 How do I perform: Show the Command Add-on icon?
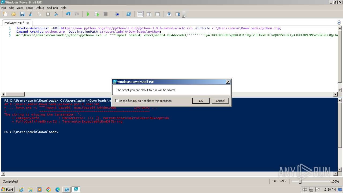tap(178, 14)
